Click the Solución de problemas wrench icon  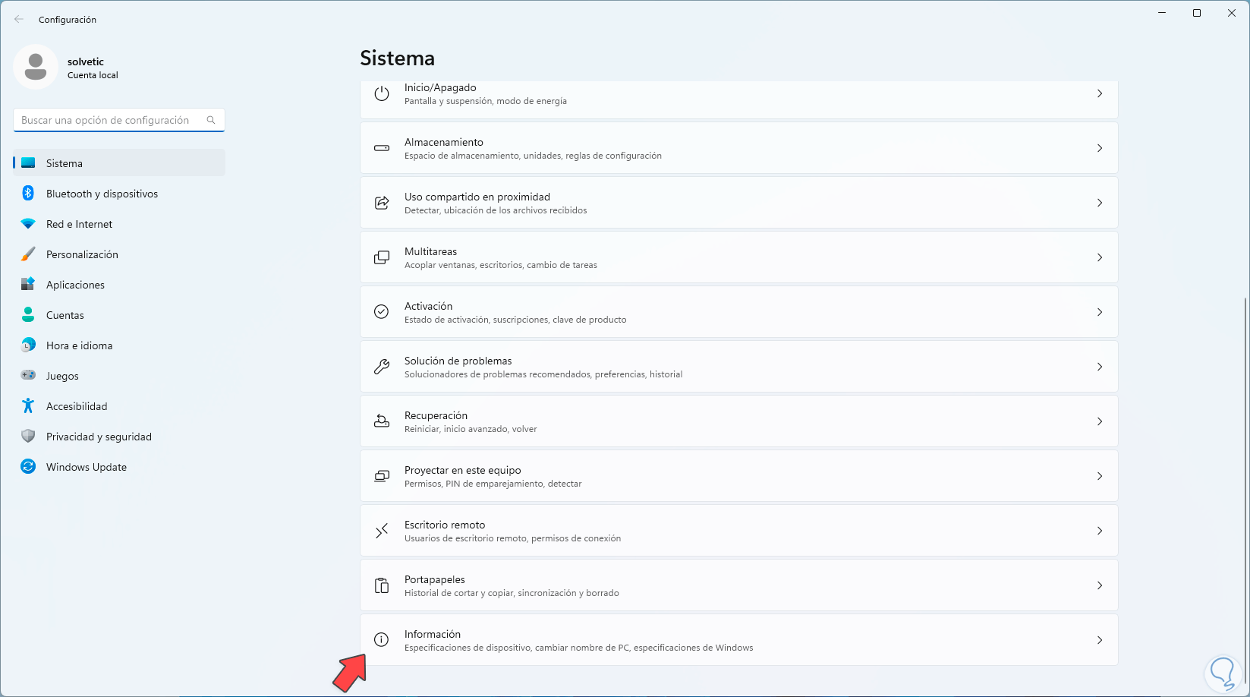382,367
